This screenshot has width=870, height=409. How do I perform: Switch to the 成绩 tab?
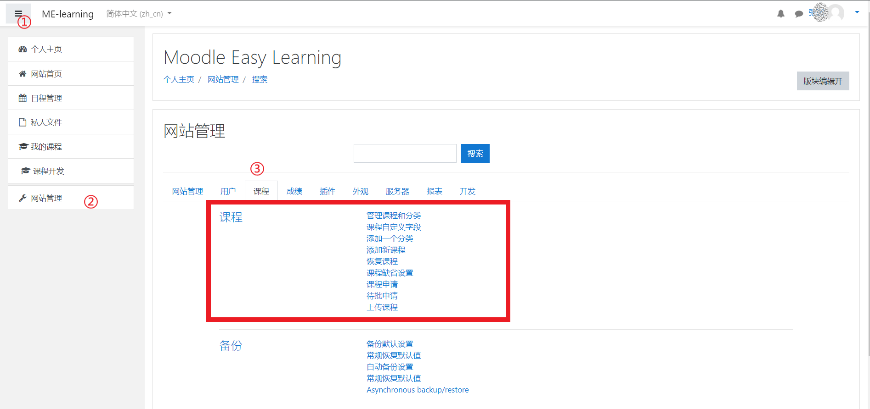tap(294, 191)
